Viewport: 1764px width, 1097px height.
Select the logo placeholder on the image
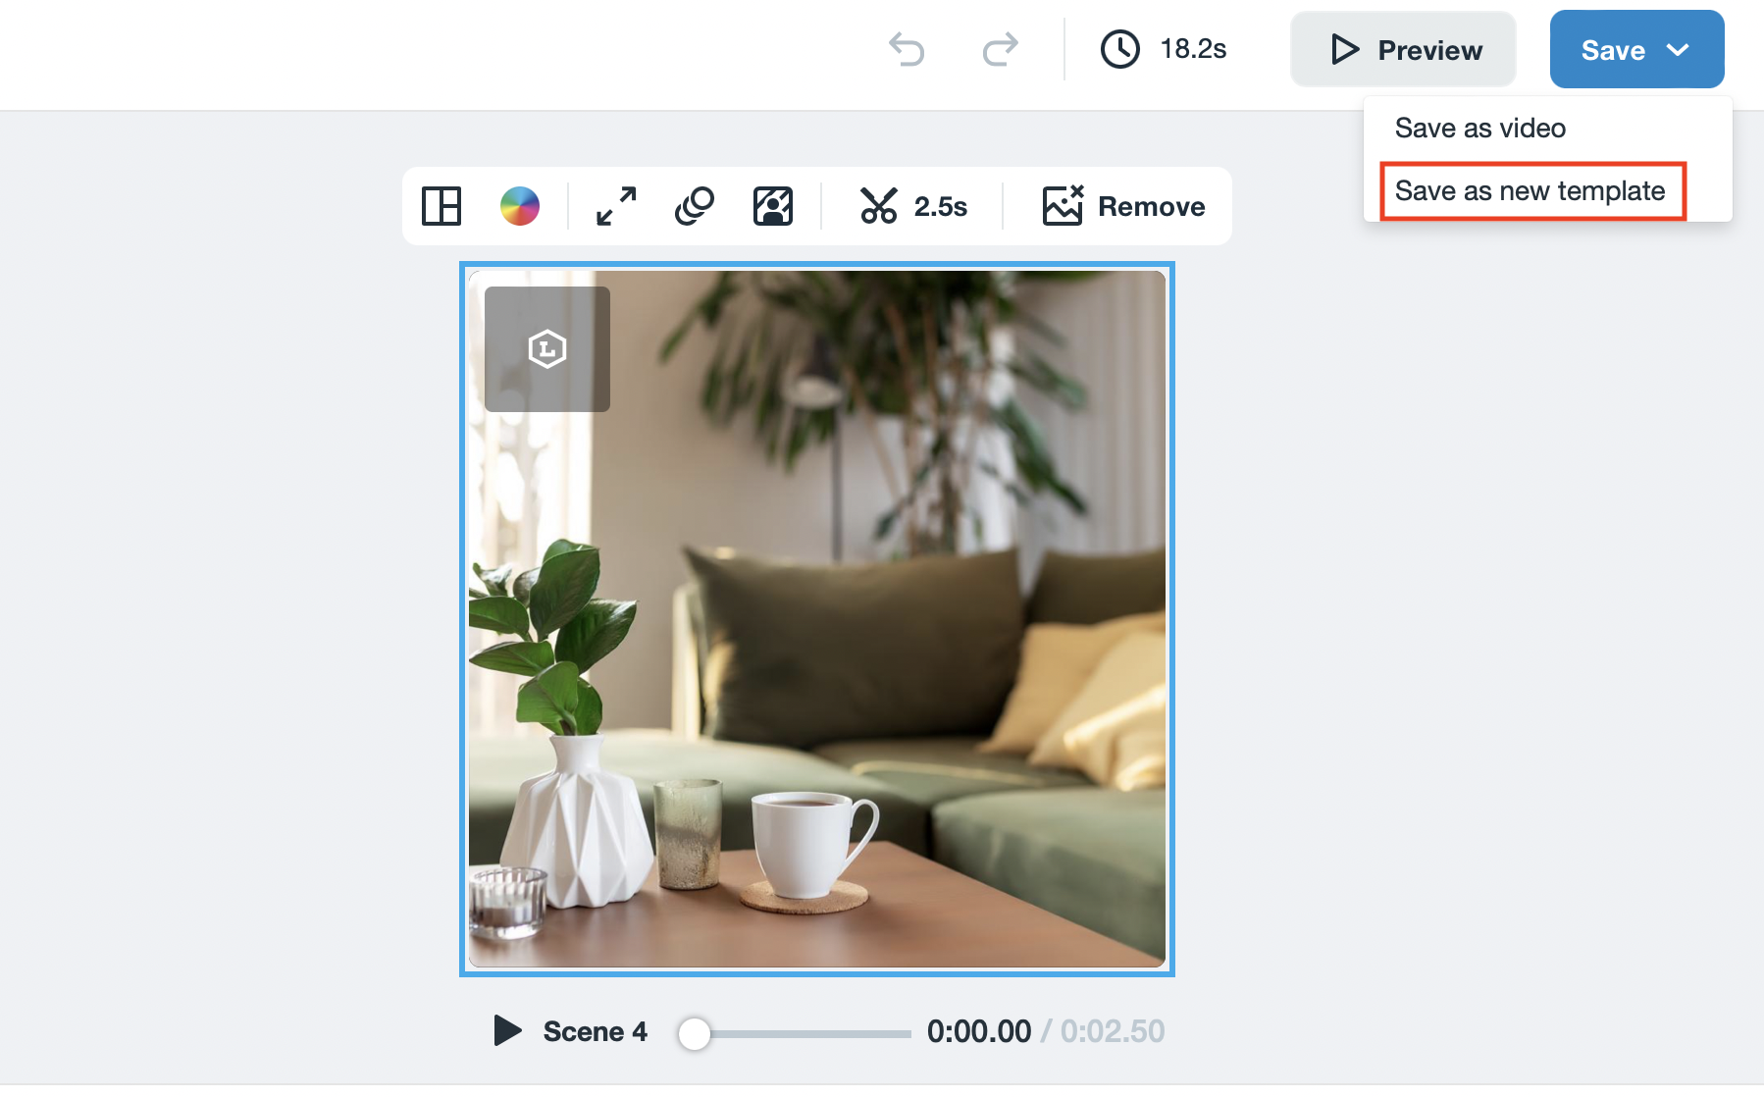click(547, 349)
